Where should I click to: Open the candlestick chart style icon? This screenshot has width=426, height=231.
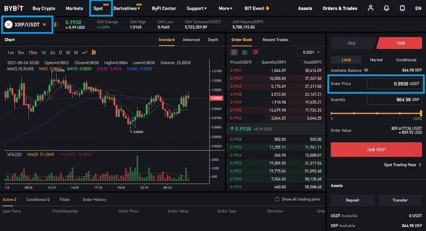[x=94, y=53]
